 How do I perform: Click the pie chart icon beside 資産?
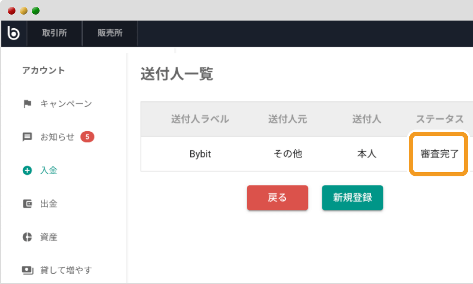(x=27, y=237)
